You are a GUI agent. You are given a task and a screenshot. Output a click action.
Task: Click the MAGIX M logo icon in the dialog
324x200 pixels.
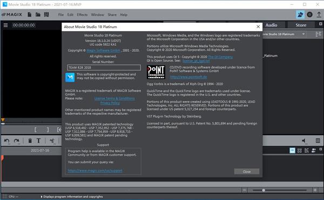click(70, 77)
